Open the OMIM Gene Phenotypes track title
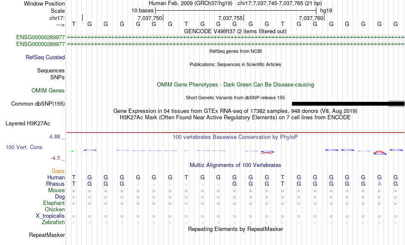This screenshot has height=245, width=405. tap(236, 84)
